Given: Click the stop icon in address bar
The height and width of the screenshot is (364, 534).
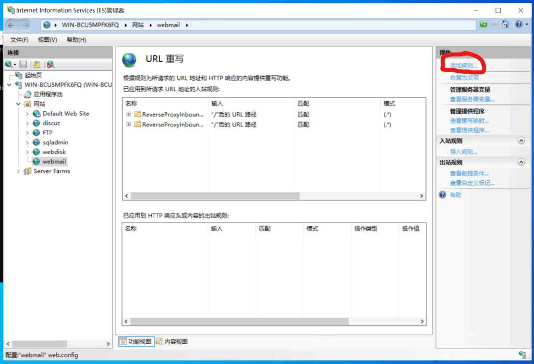Looking at the screenshot, I should click(494, 25).
